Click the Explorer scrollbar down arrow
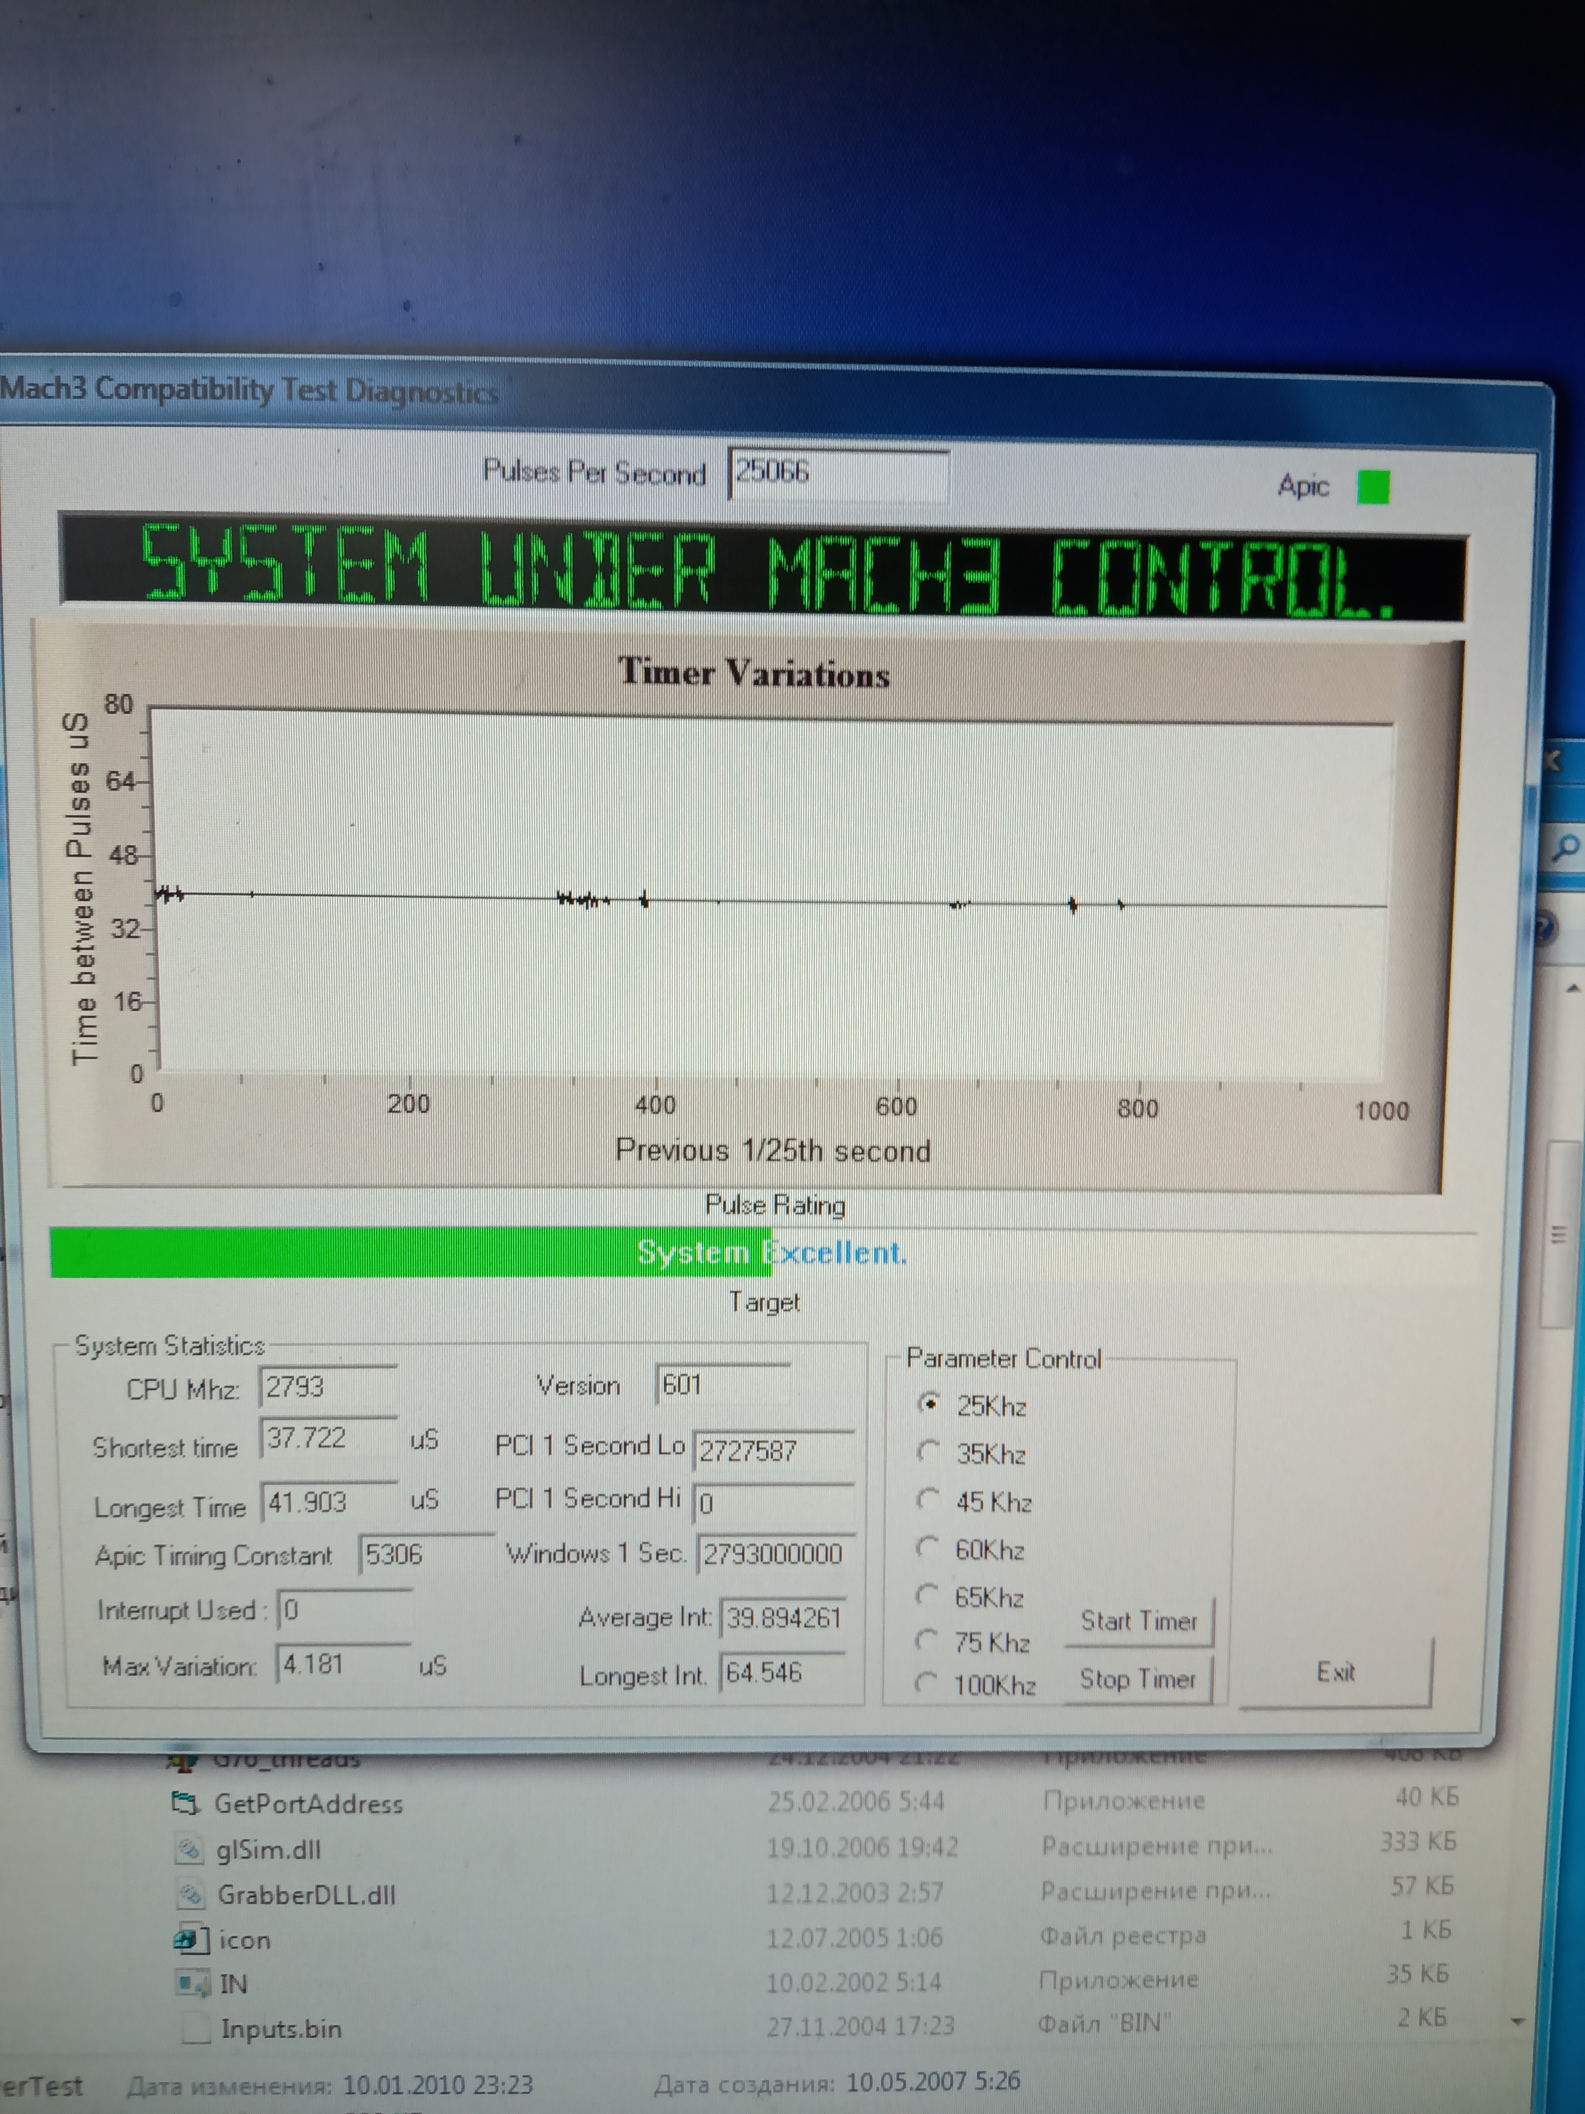 (x=1518, y=2020)
